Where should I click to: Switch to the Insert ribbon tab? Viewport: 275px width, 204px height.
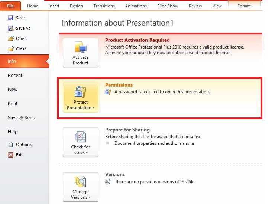[x=54, y=6]
